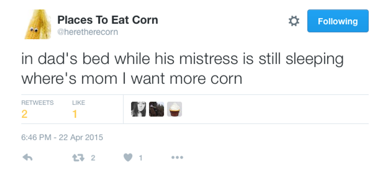Screen dimensions: 389x179
Task: Click the count beside the heart icon
Action: point(140,158)
